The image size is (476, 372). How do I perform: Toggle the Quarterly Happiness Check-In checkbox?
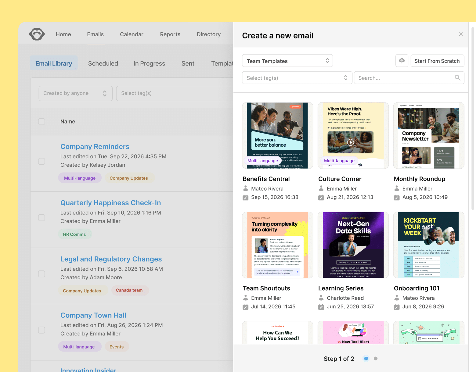coord(41,218)
